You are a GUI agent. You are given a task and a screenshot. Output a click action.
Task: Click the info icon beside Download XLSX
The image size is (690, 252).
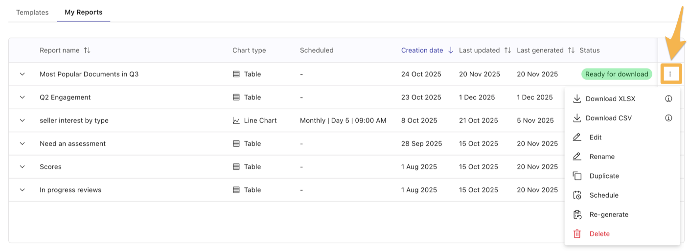click(x=668, y=99)
